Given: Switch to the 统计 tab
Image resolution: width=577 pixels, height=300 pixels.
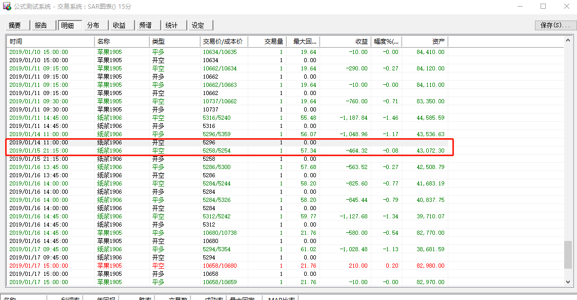Looking at the screenshot, I should (x=172, y=25).
